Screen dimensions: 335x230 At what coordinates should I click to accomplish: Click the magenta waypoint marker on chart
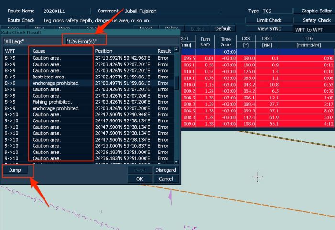(170, 195)
